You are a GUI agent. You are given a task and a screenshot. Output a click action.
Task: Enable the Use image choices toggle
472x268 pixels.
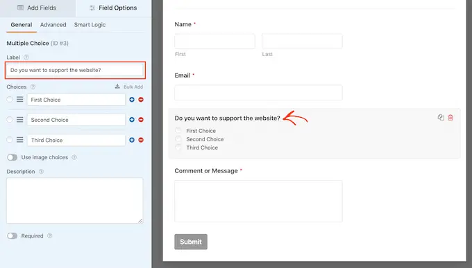(12, 157)
